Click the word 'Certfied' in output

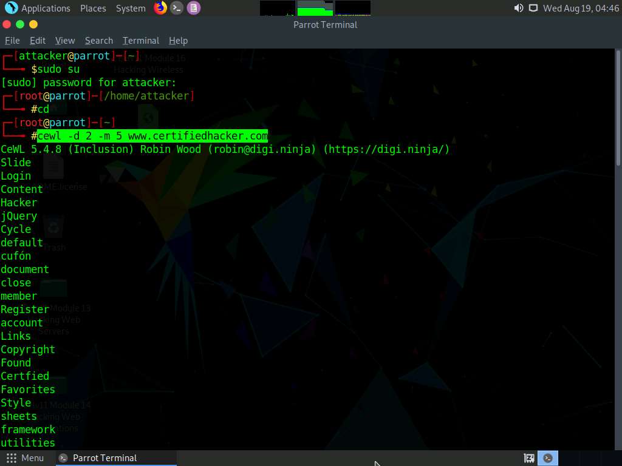25,376
